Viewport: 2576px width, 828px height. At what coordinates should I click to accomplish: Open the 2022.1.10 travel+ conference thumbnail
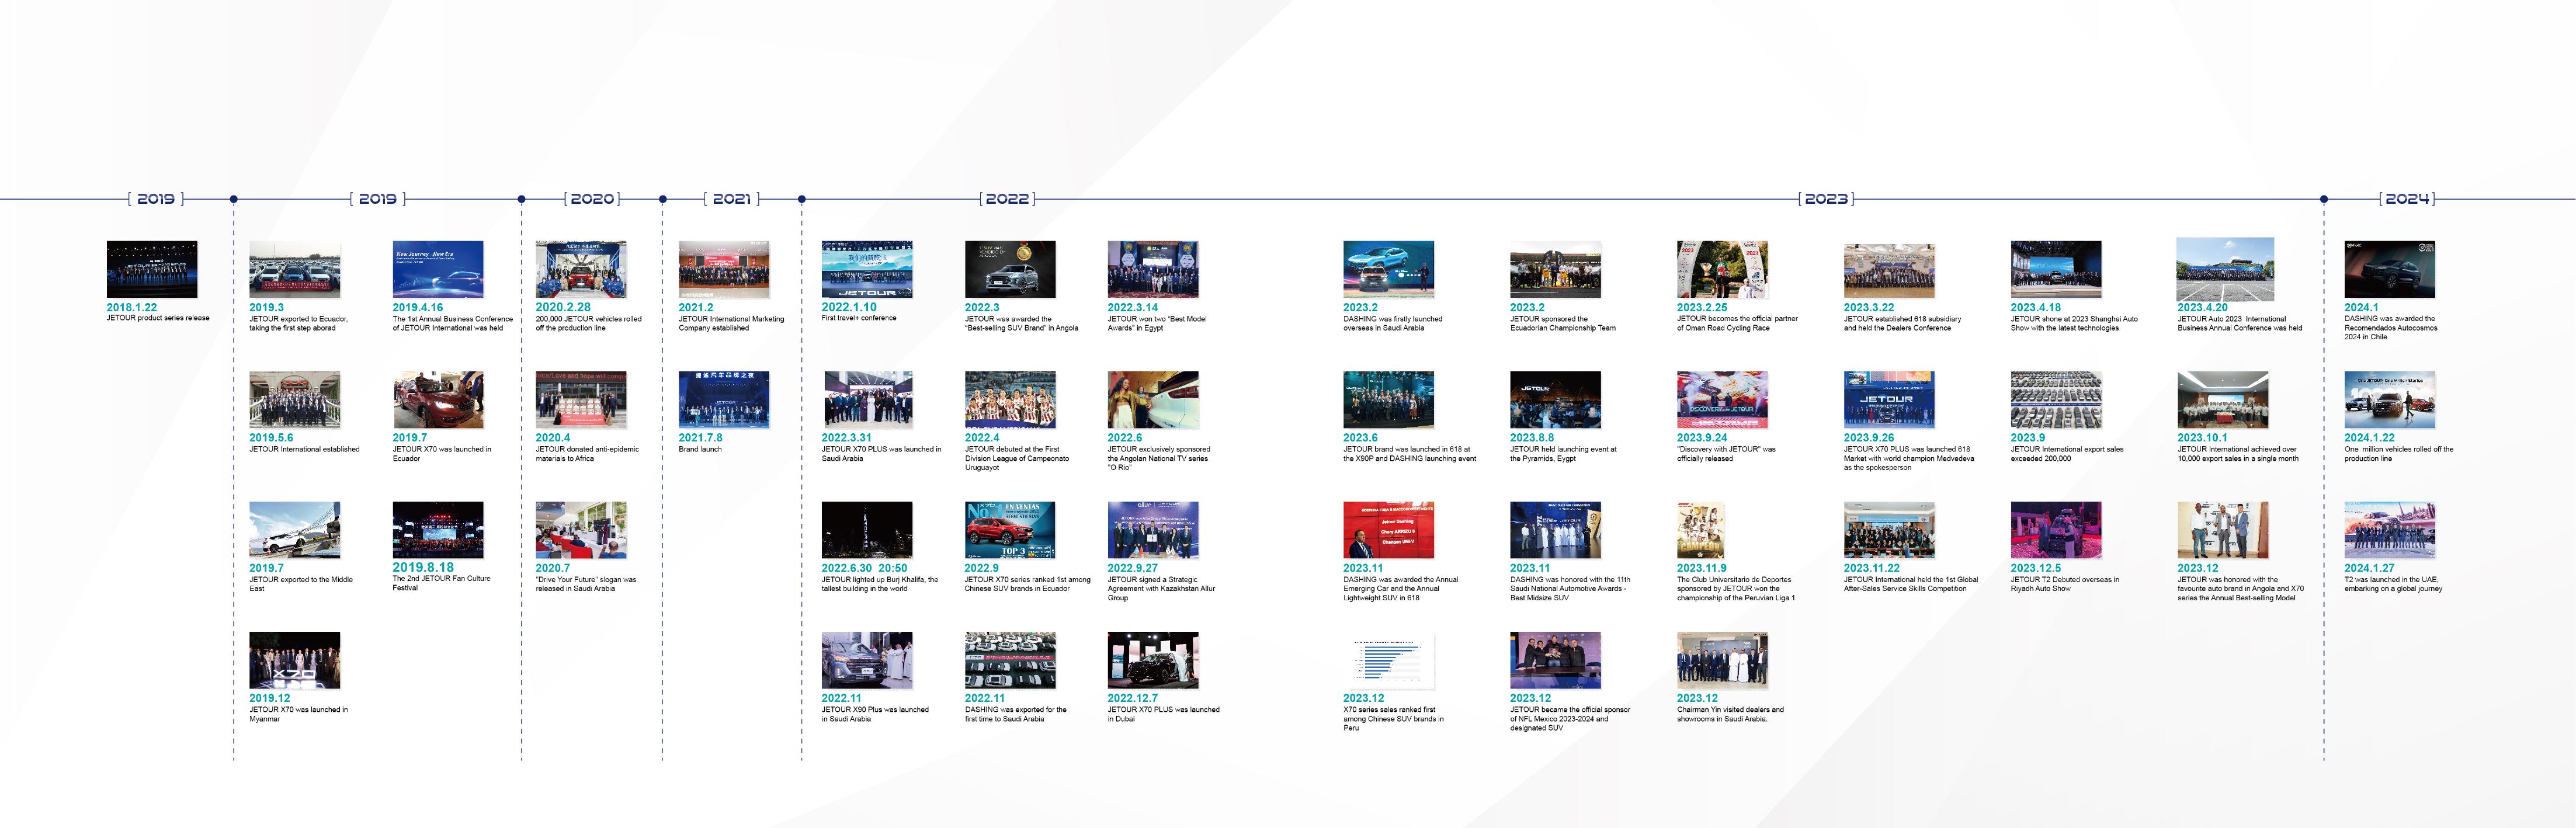coord(867,269)
